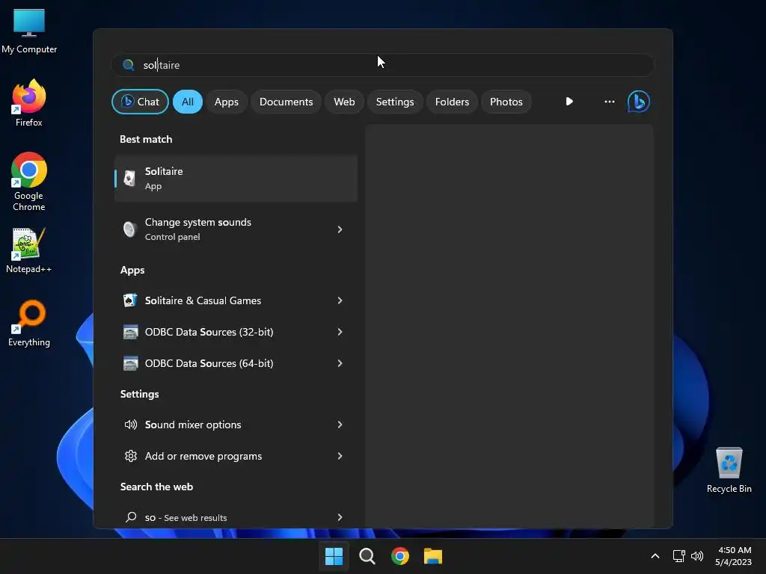The width and height of the screenshot is (766, 574).
Task: Open taskbar clock showing 4:50 AM
Action: (x=733, y=556)
